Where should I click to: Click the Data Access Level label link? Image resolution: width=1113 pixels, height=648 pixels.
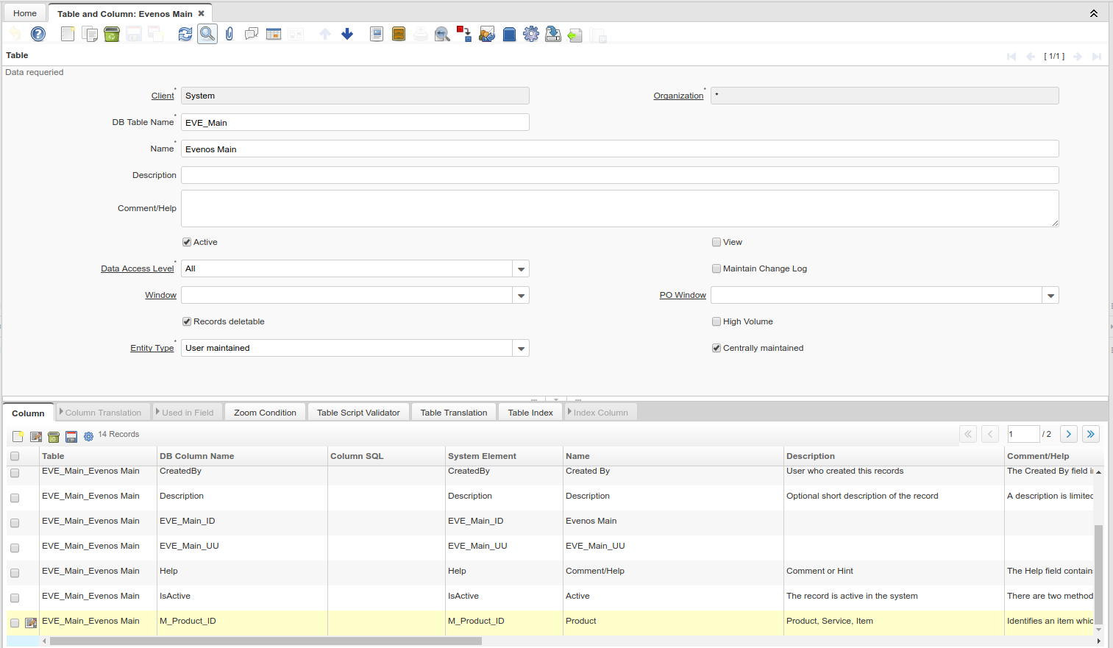[138, 269]
